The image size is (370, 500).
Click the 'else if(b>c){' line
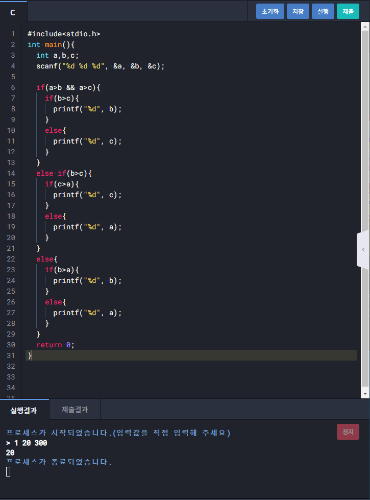tap(64, 174)
